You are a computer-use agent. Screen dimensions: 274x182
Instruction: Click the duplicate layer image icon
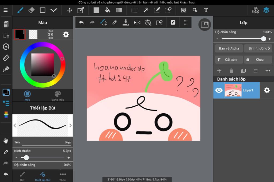(x=243, y=71)
